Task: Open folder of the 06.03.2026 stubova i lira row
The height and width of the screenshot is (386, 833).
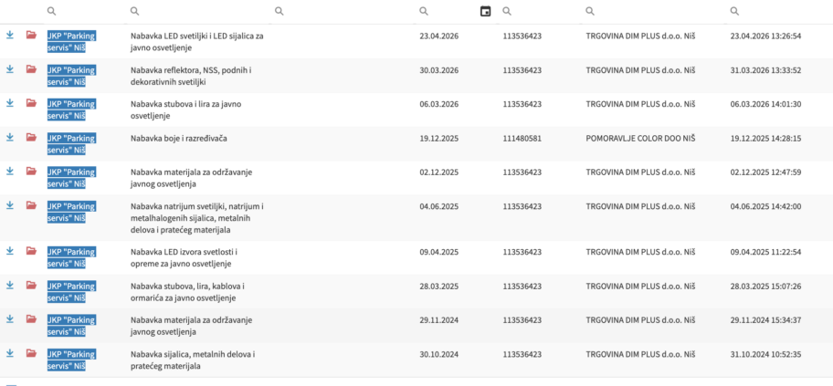Action: pyautogui.click(x=31, y=103)
